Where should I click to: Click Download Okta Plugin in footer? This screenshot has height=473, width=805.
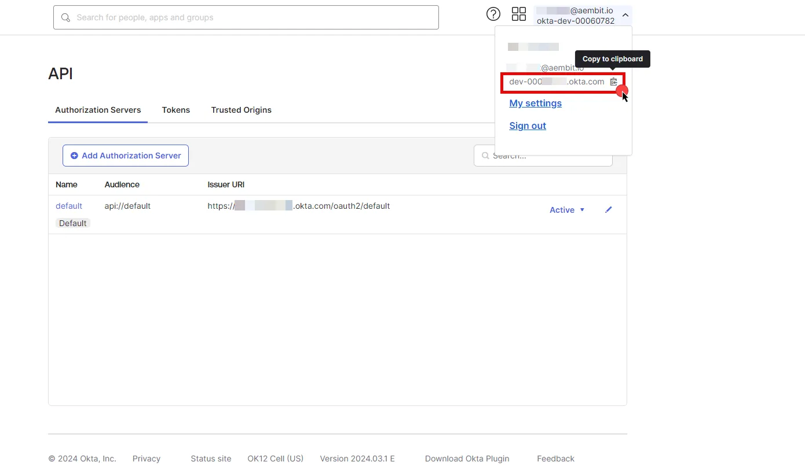[x=467, y=458]
